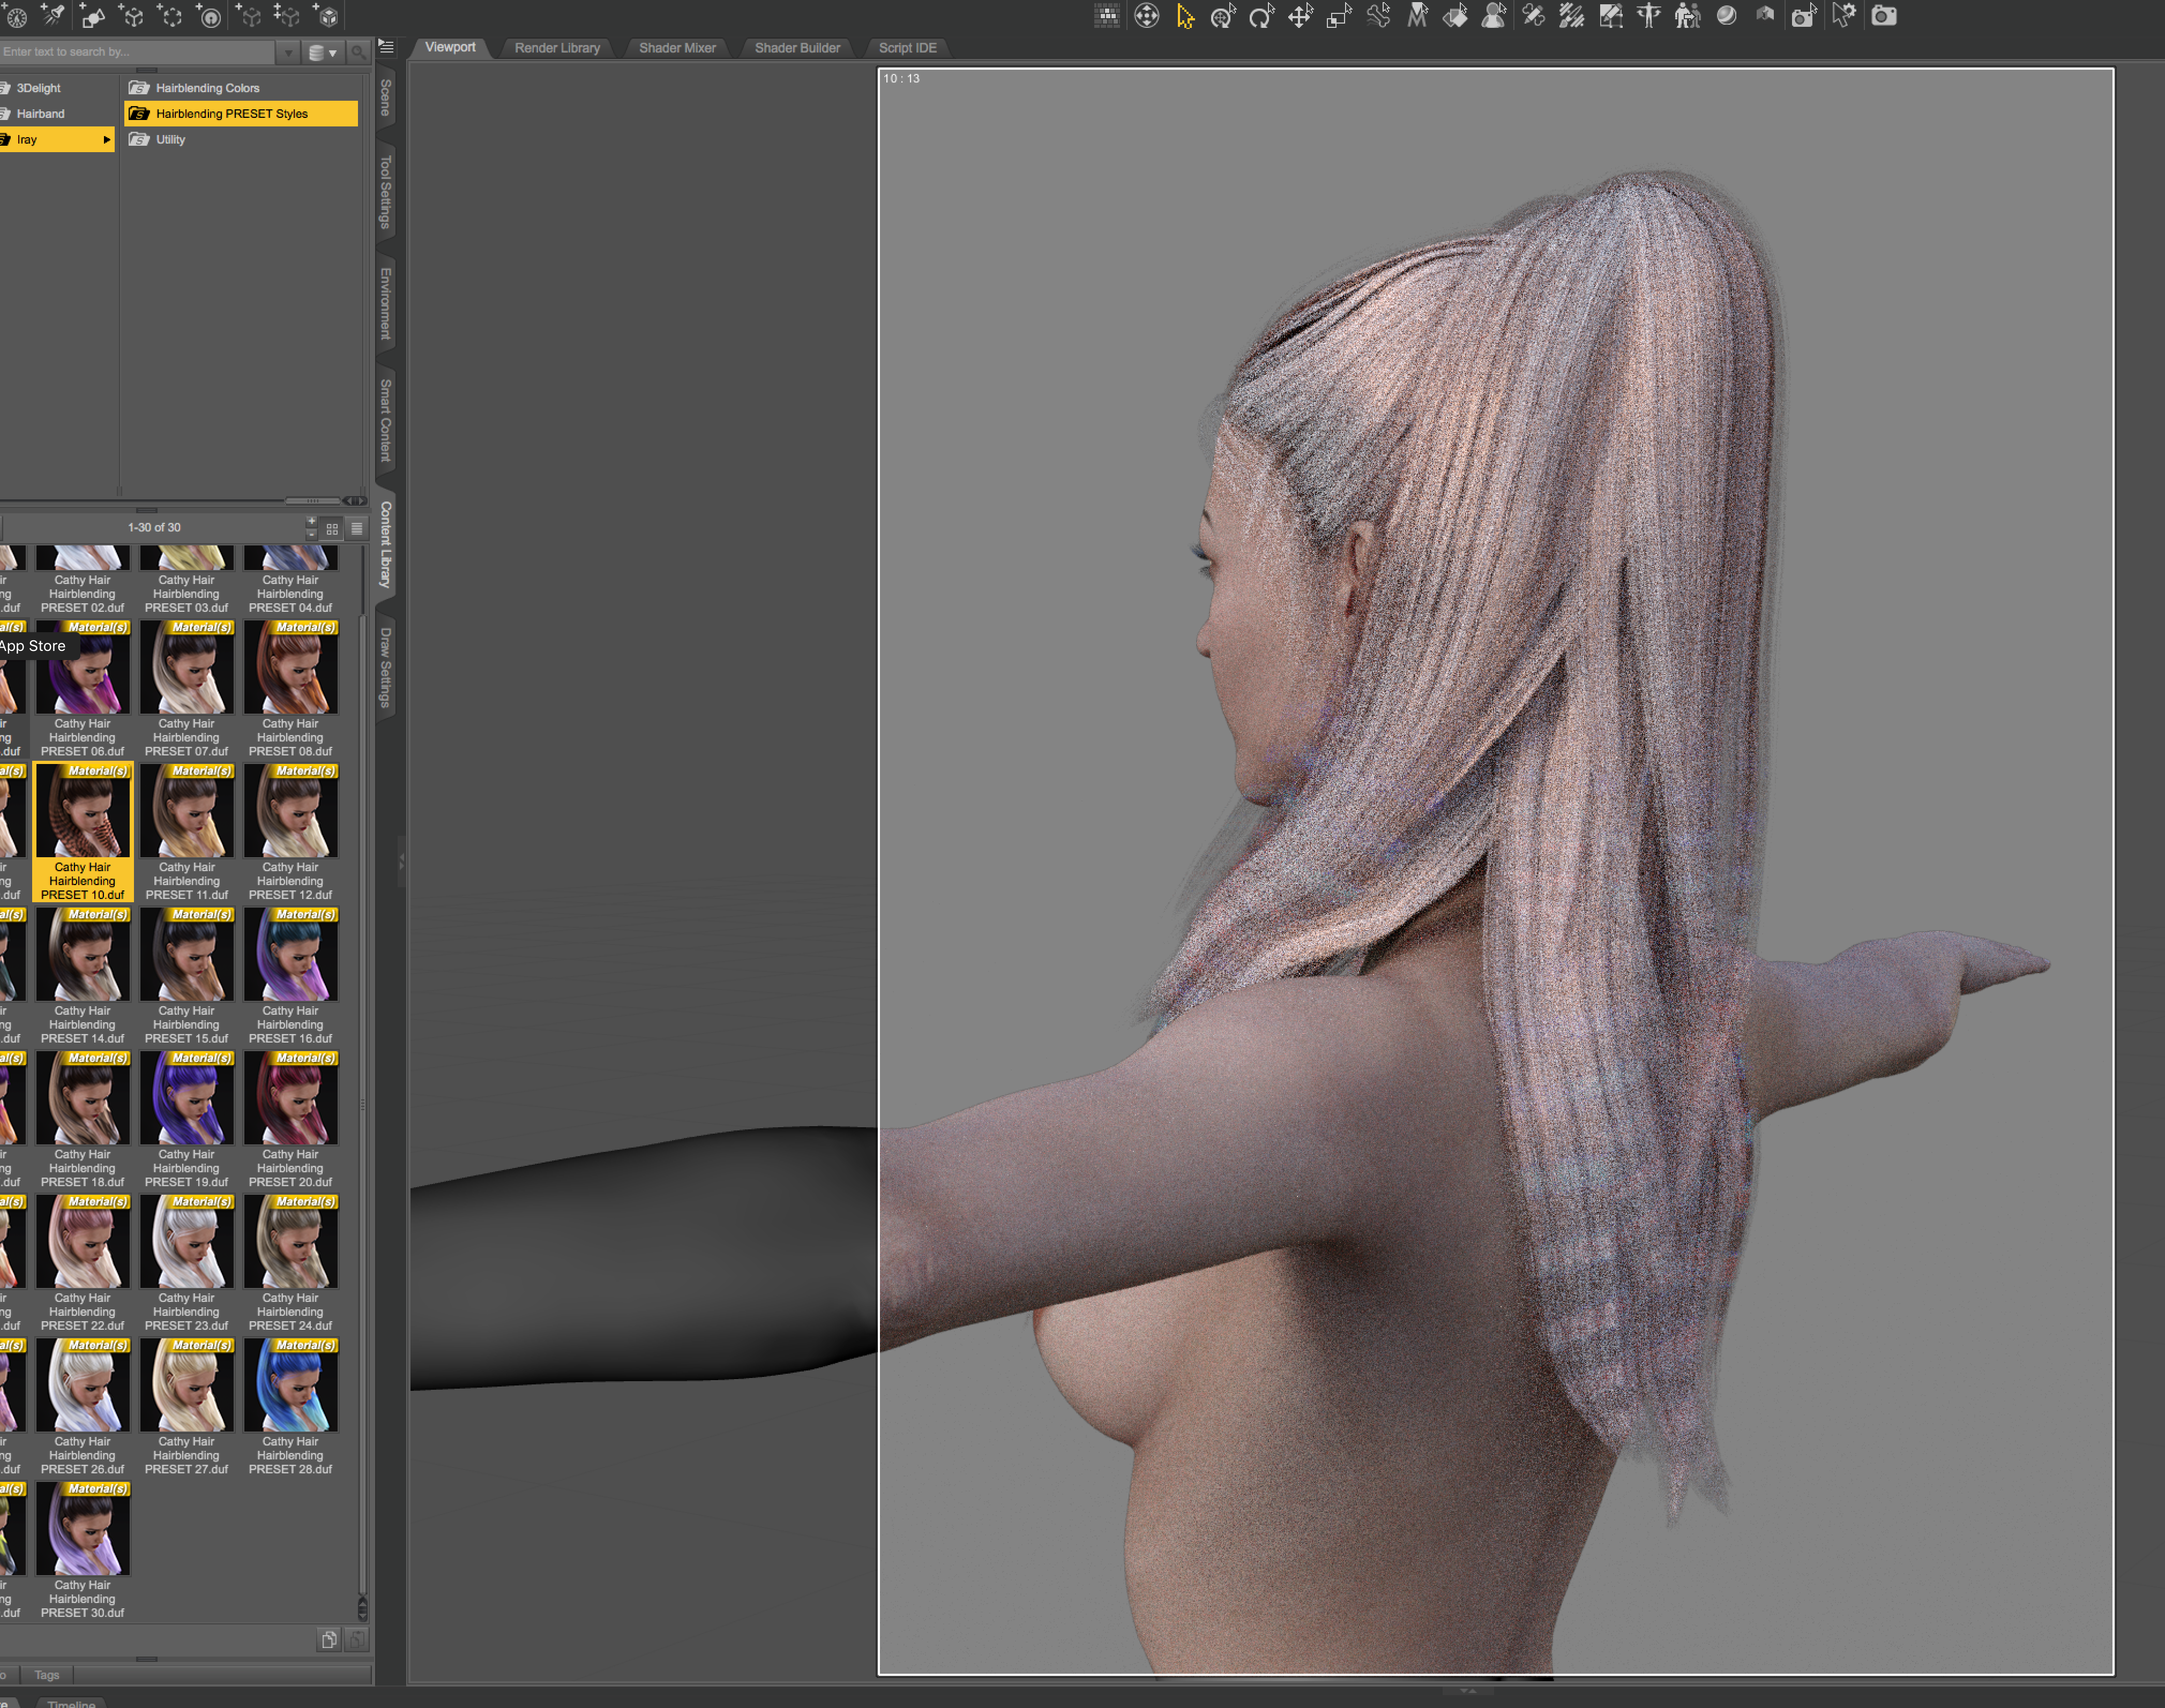Expand the Iray folder arrow
This screenshot has height=1708, width=2165.
click(106, 140)
